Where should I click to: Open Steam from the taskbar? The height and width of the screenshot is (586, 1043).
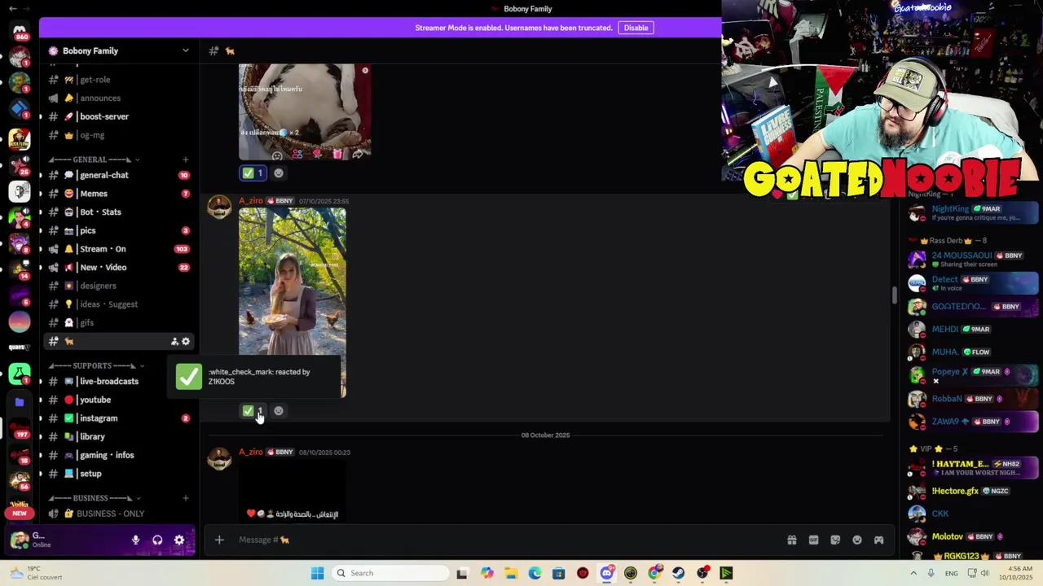coord(678,573)
